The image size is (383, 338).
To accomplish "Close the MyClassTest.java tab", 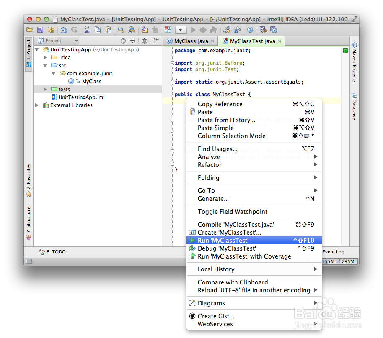I will (x=279, y=41).
